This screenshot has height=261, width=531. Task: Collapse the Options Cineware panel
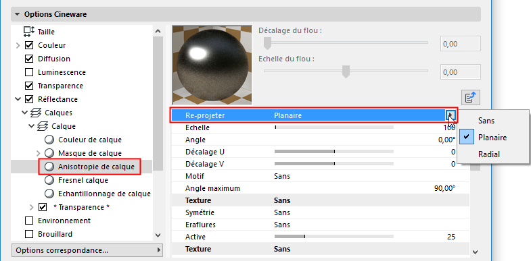[18, 15]
